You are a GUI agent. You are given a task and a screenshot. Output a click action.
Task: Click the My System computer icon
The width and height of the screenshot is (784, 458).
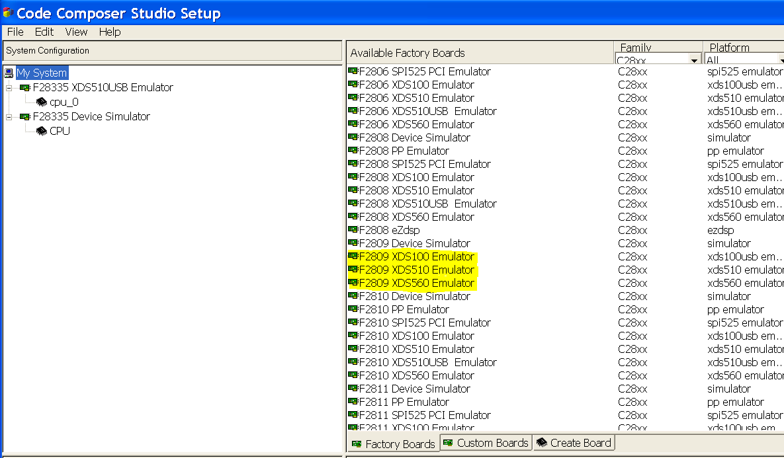coord(8,73)
